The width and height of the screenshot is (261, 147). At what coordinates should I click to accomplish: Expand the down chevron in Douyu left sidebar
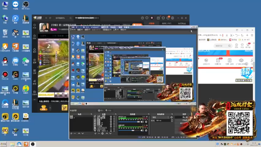pos(35,100)
